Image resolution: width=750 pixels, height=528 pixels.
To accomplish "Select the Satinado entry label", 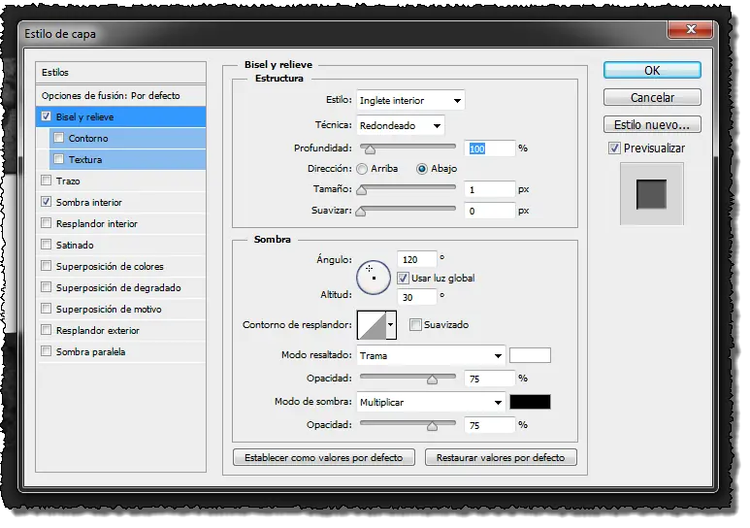I will coord(75,246).
